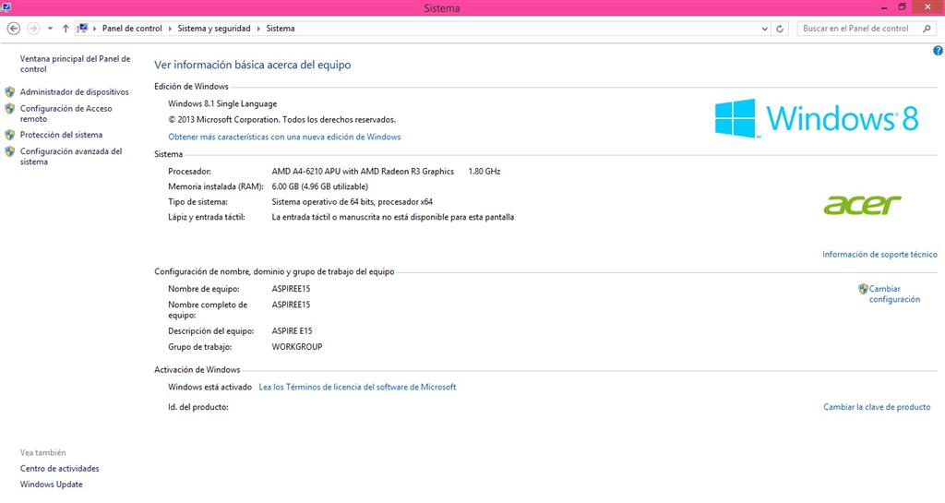Click the 1.80 GHz speed value

[x=484, y=171]
